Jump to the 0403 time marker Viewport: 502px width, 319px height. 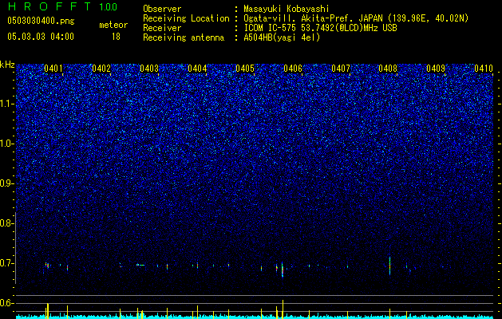149,68
